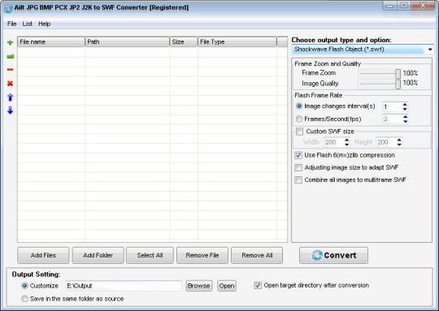
Task: Click the green add folder icon
Action: coord(10,57)
